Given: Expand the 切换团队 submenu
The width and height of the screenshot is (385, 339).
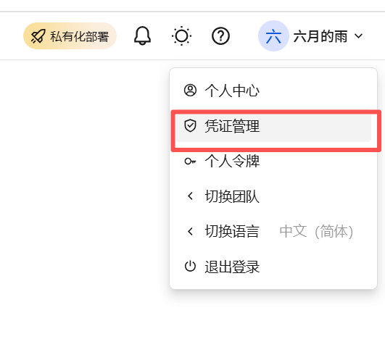Looking at the screenshot, I should (273, 196).
